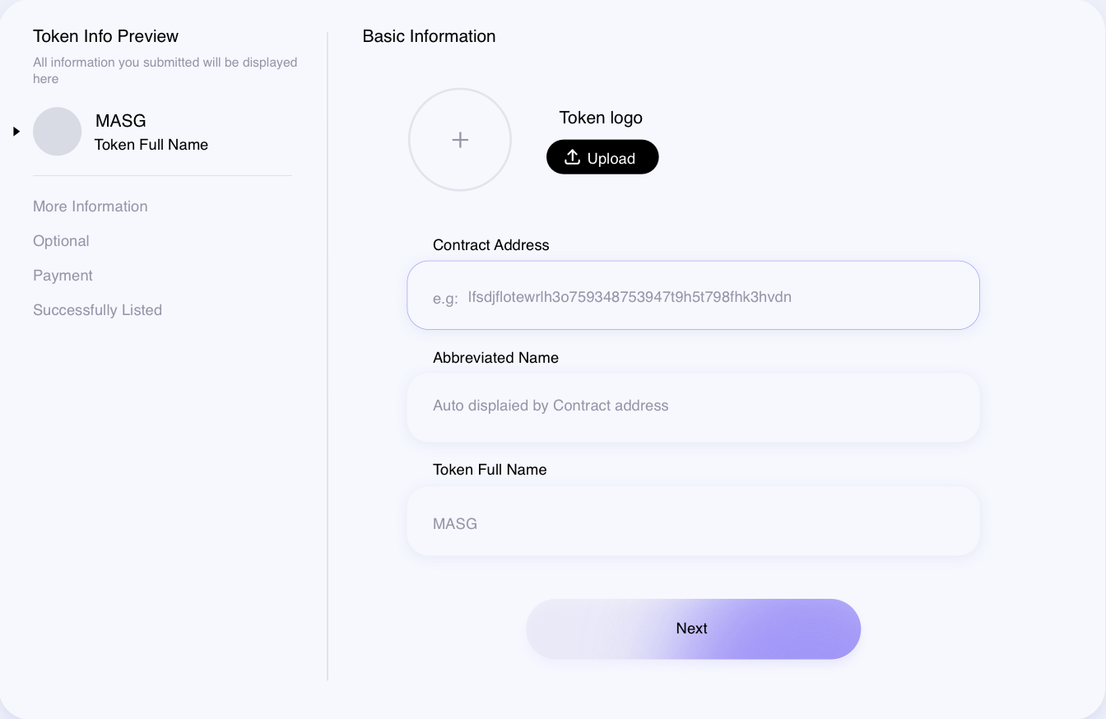Click the Next button
Image resolution: width=1106 pixels, height=719 pixels.
point(693,629)
